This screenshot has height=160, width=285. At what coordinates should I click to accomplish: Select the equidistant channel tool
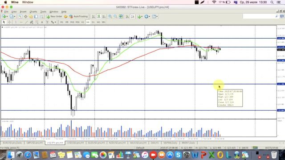coord(32,22)
